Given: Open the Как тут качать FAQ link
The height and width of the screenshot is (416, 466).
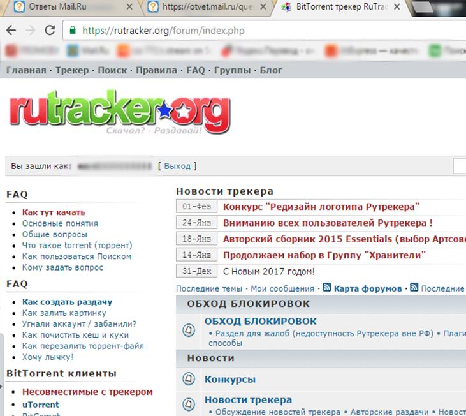Looking at the screenshot, I should tap(54, 212).
